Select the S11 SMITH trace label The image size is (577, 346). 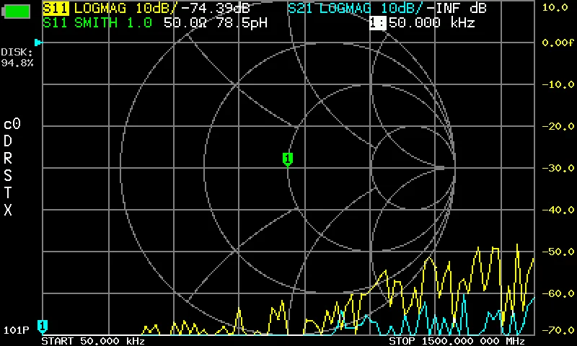97,23
